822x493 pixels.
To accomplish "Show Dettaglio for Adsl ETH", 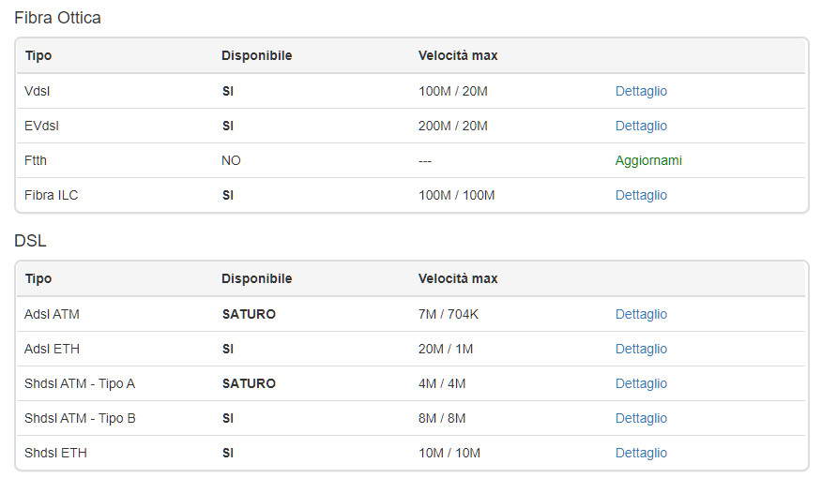I will click(x=641, y=349).
